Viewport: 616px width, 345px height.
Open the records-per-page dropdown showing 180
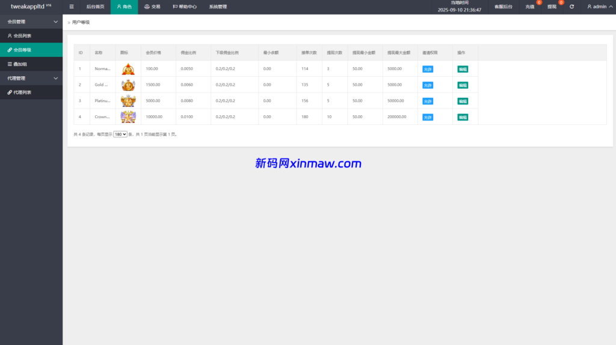[x=120, y=134]
